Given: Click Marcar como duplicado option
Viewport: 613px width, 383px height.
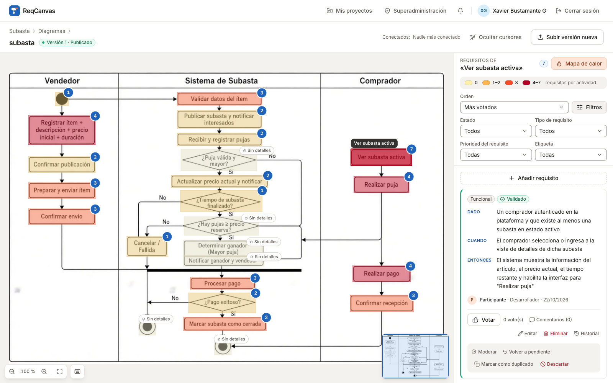Looking at the screenshot, I should click(x=503, y=364).
